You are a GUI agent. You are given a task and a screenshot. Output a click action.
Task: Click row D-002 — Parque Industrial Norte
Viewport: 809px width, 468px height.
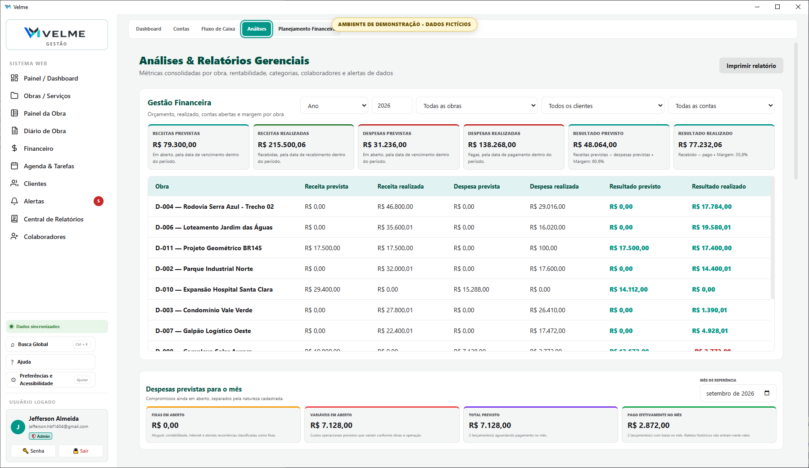(x=459, y=269)
